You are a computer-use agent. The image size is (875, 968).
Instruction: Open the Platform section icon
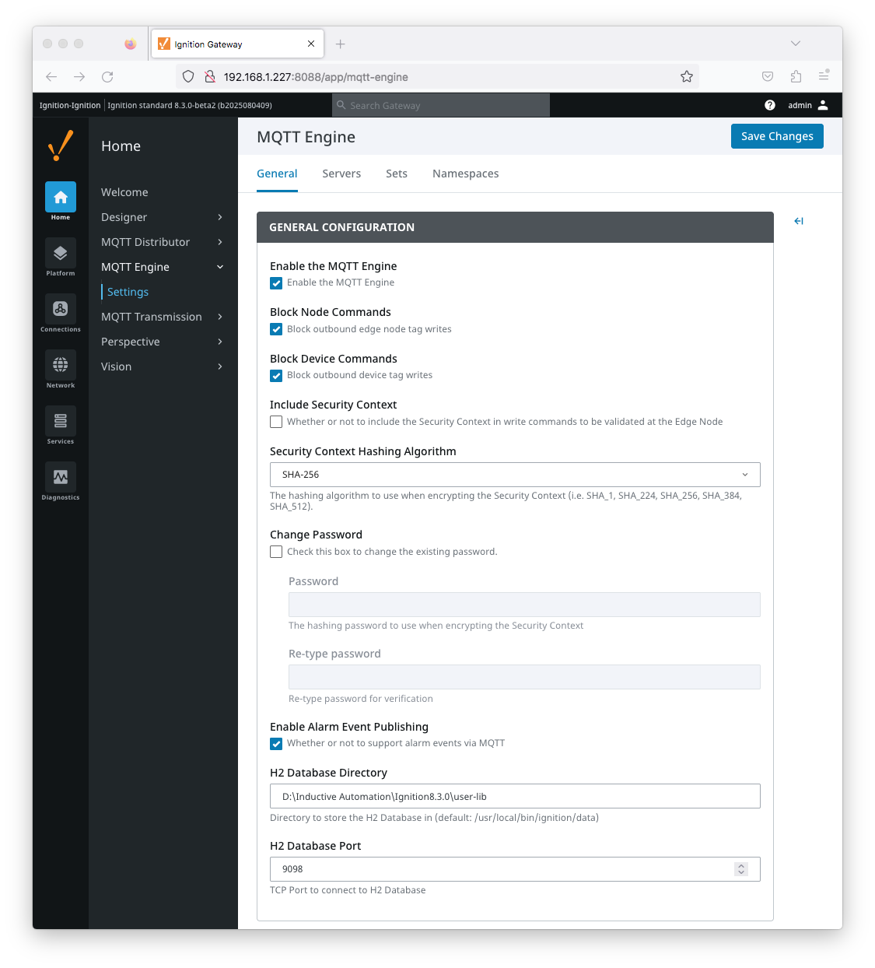61,253
